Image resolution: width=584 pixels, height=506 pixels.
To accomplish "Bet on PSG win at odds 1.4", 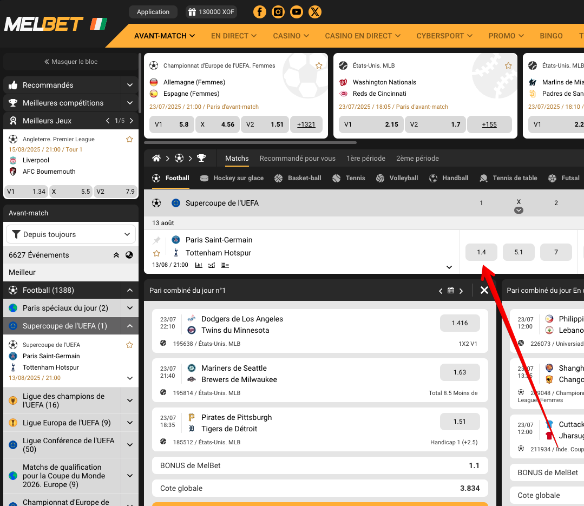I will 481,252.
